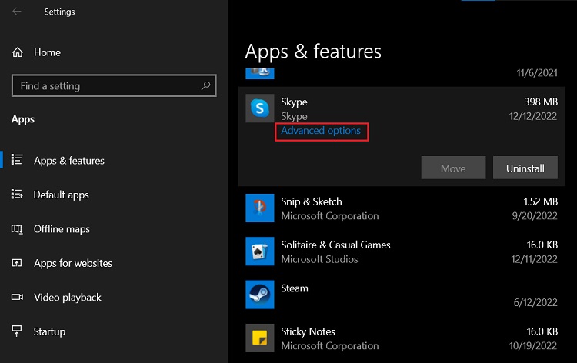The height and width of the screenshot is (363, 577).
Task: Click the Apps section heading in sidebar
Action: point(23,119)
